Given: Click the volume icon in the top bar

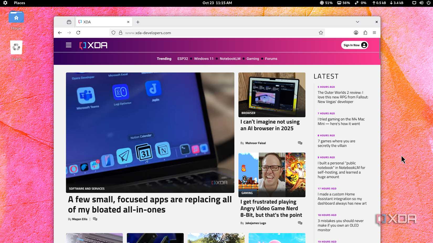Looking at the screenshot, I should pos(421,3).
